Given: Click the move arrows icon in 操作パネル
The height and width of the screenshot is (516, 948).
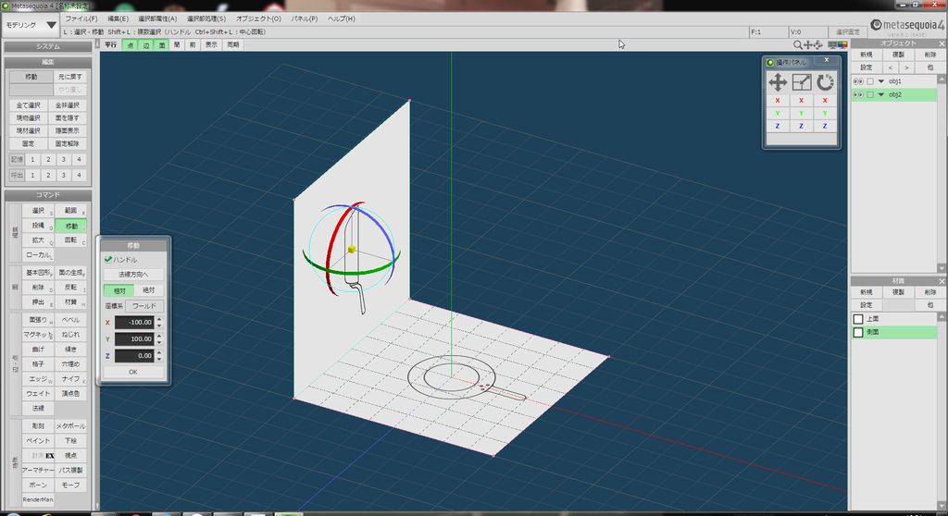Looking at the screenshot, I should 778,82.
